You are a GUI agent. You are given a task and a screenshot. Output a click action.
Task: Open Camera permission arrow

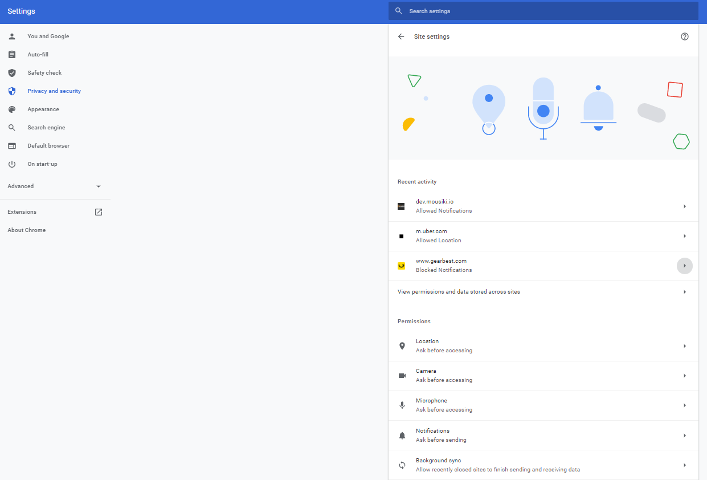pos(685,376)
